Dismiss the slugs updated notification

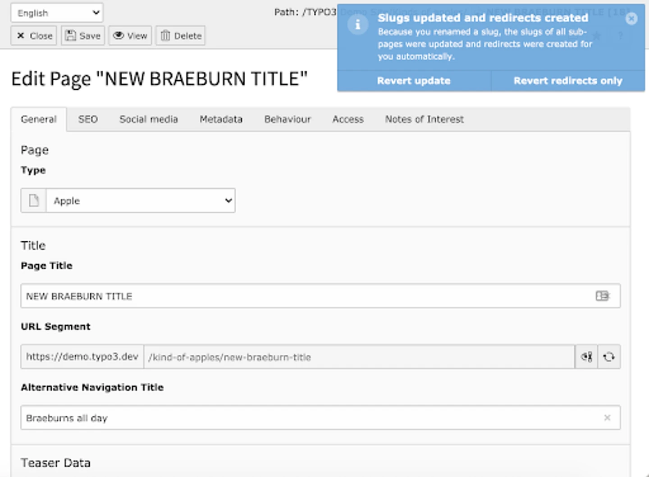point(631,18)
